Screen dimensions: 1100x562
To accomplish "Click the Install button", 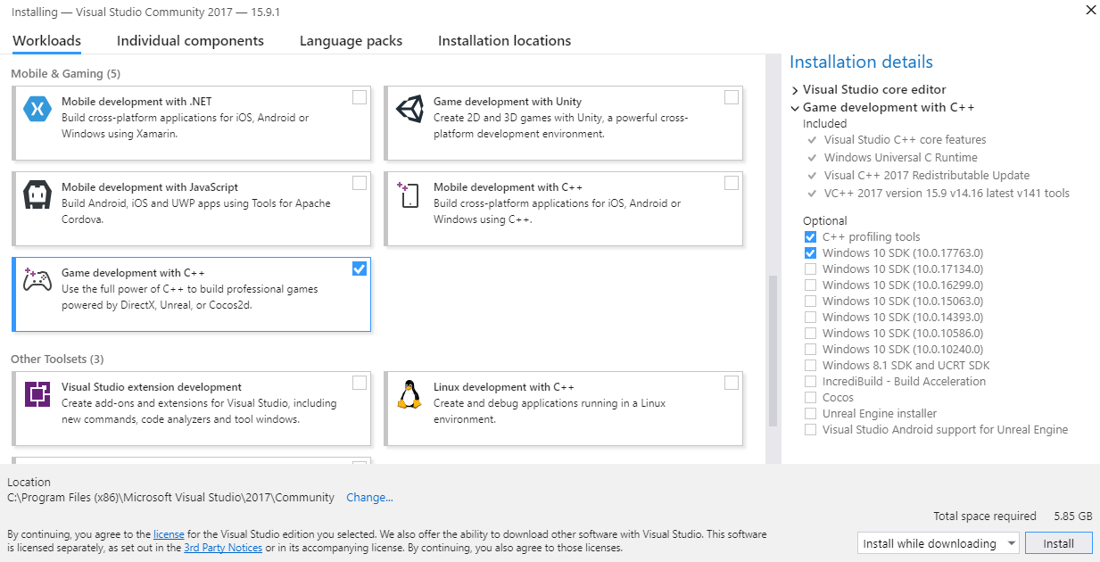I will (x=1059, y=543).
